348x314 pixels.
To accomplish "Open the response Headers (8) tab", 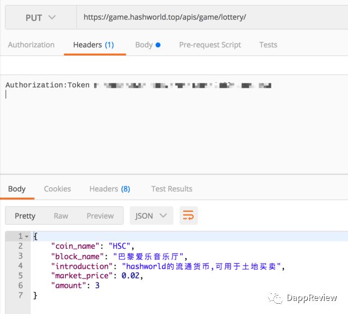I will click(110, 189).
